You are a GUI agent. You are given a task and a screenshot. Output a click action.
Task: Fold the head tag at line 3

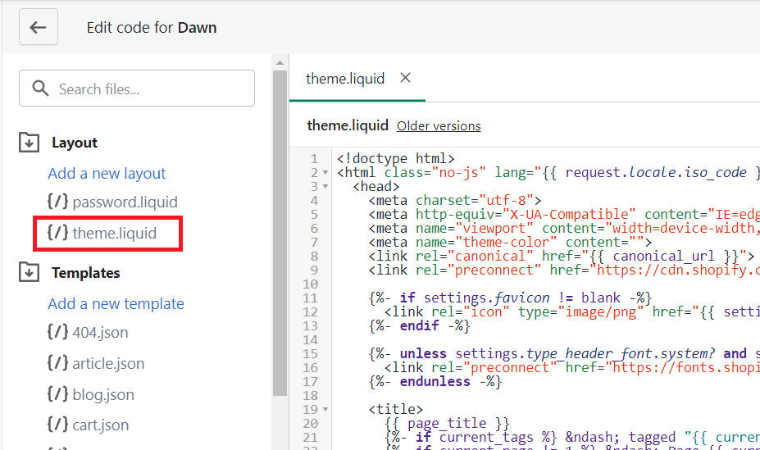pos(325,187)
